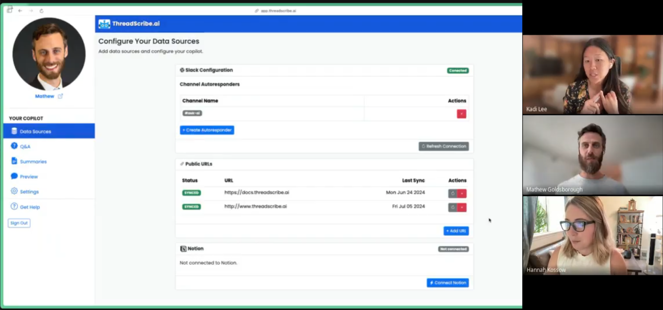Click Mathew's profile photo

(49, 54)
